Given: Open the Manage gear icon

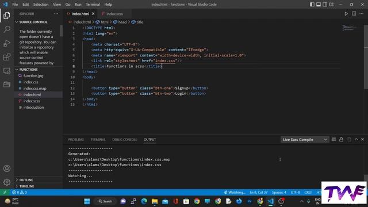Looking at the screenshot, I should pyautogui.click(x=7, y=182).
